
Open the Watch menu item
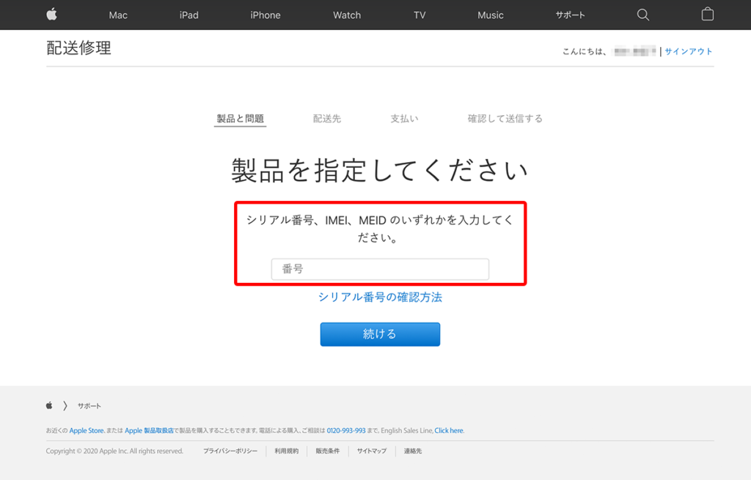click(347, 15)
